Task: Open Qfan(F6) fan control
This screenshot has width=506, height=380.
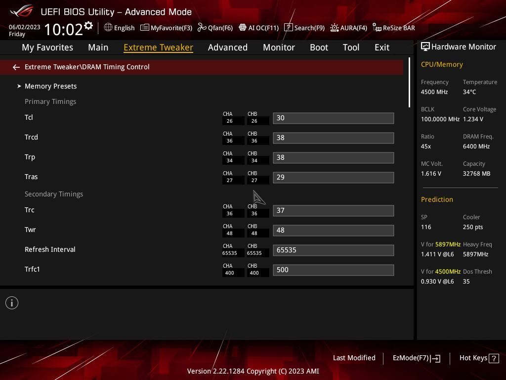Action: 215,28
